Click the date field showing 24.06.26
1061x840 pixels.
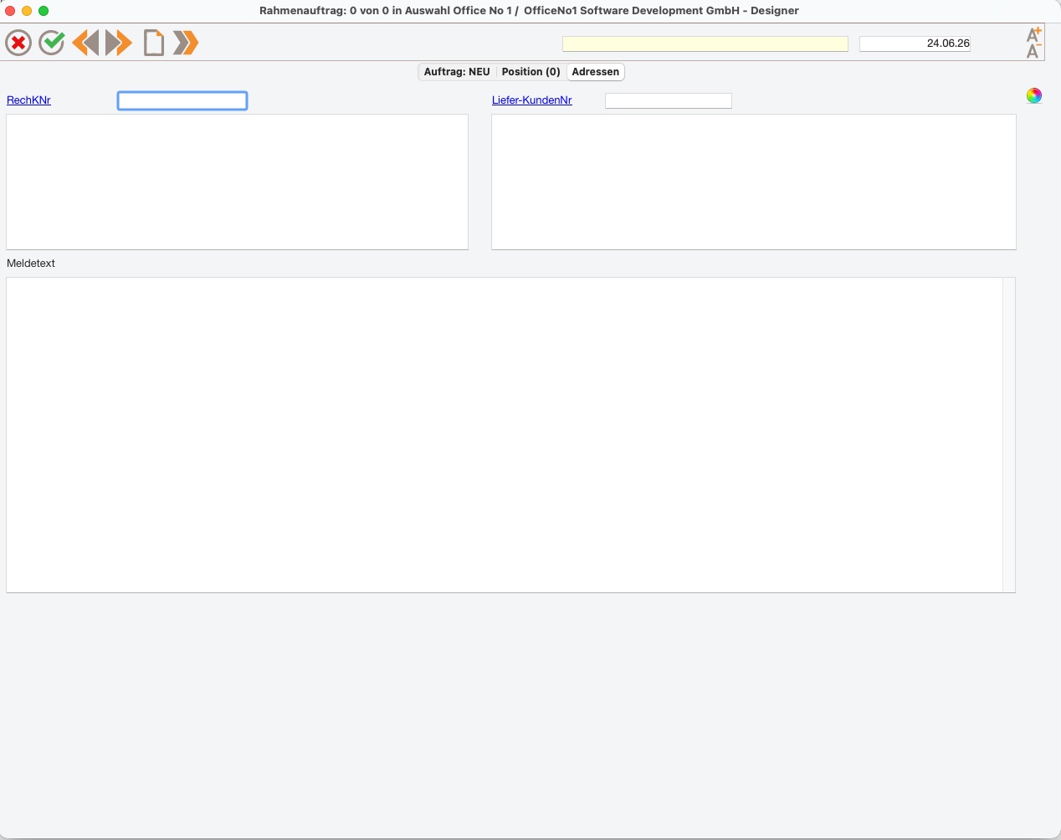(x=915, y=44)
